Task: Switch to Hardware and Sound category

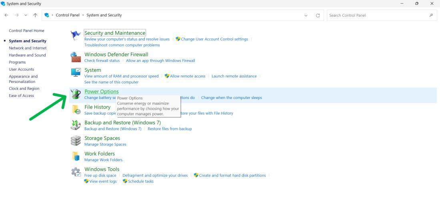Action: coord(27,55)
